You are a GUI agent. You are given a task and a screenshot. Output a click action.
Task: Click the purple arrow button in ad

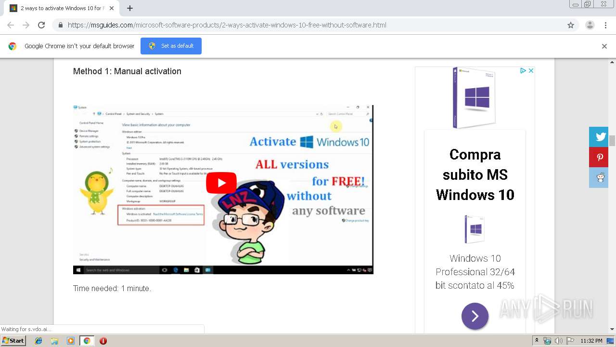[x=475, y=316]
